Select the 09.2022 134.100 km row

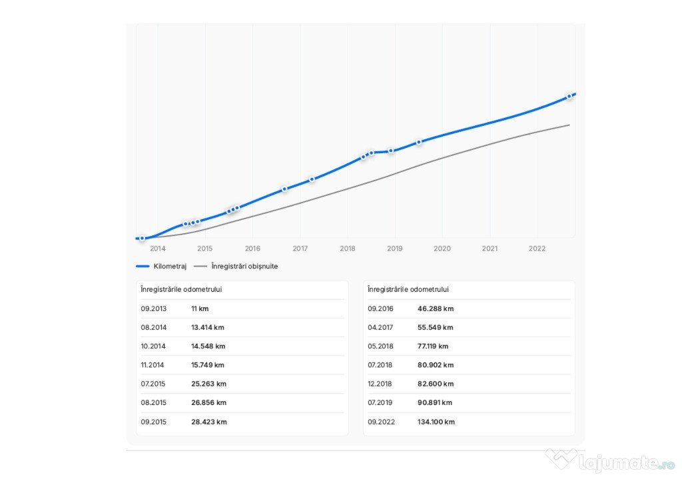(x=469, y=422)
